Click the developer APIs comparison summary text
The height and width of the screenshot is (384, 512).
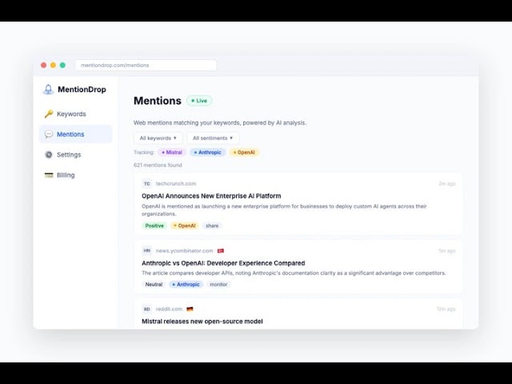point(294,273)
